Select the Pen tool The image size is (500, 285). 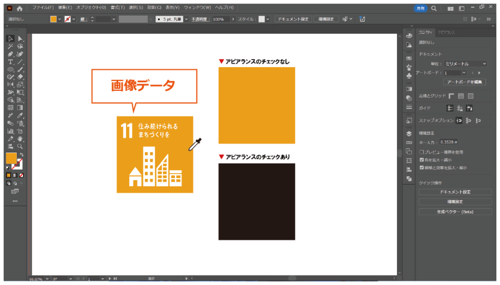(10, 54)
